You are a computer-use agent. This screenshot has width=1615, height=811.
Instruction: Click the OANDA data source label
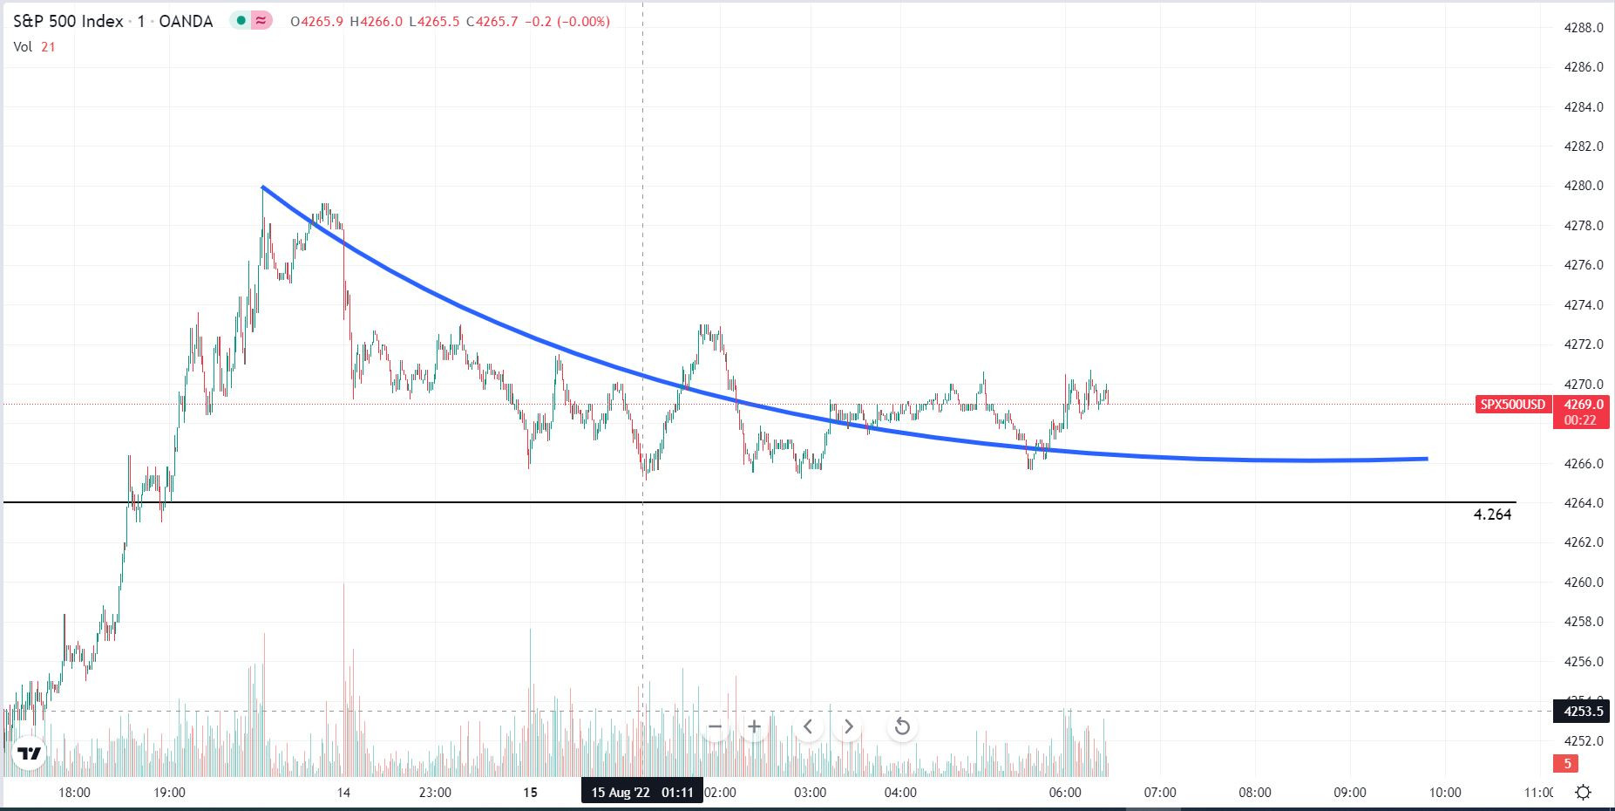point(186,21)
